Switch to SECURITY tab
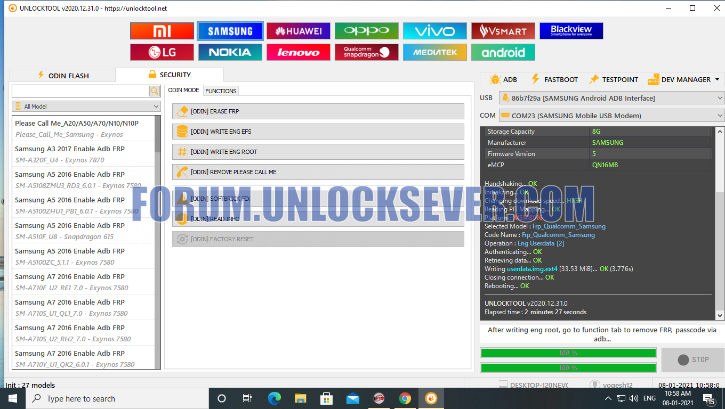Image resolution: width=725 pixels, height=409 pixels. (170, 75)
